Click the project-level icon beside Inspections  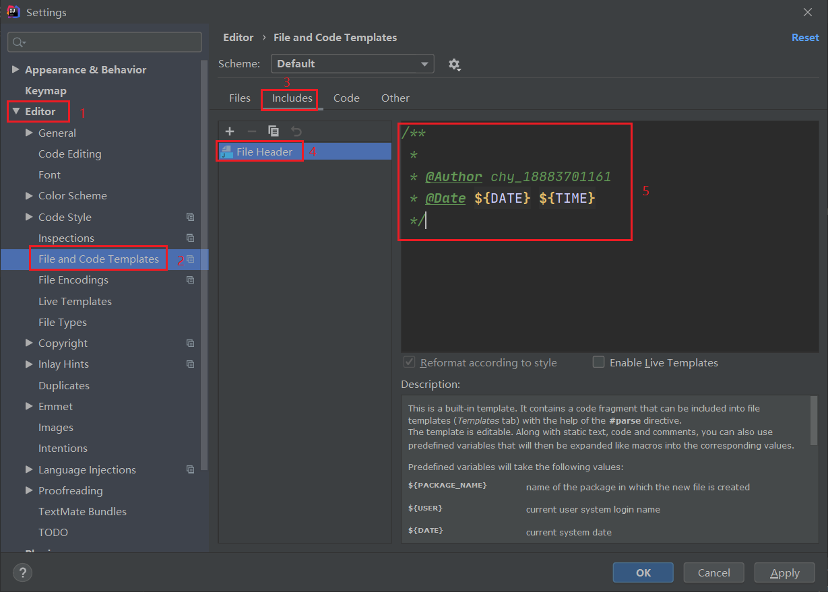click(191, 238)
